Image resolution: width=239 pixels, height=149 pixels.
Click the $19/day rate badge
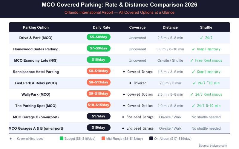[99, 128]
